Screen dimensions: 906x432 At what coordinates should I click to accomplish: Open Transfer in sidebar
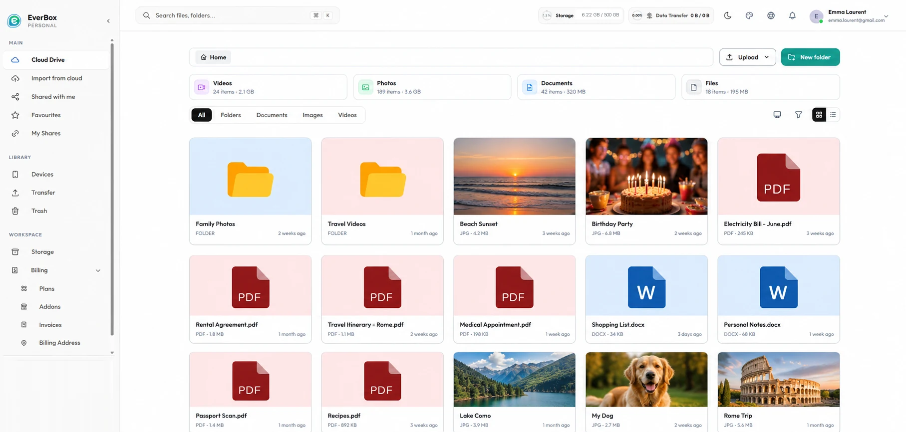pyautogui.click(x=56, y=193)
